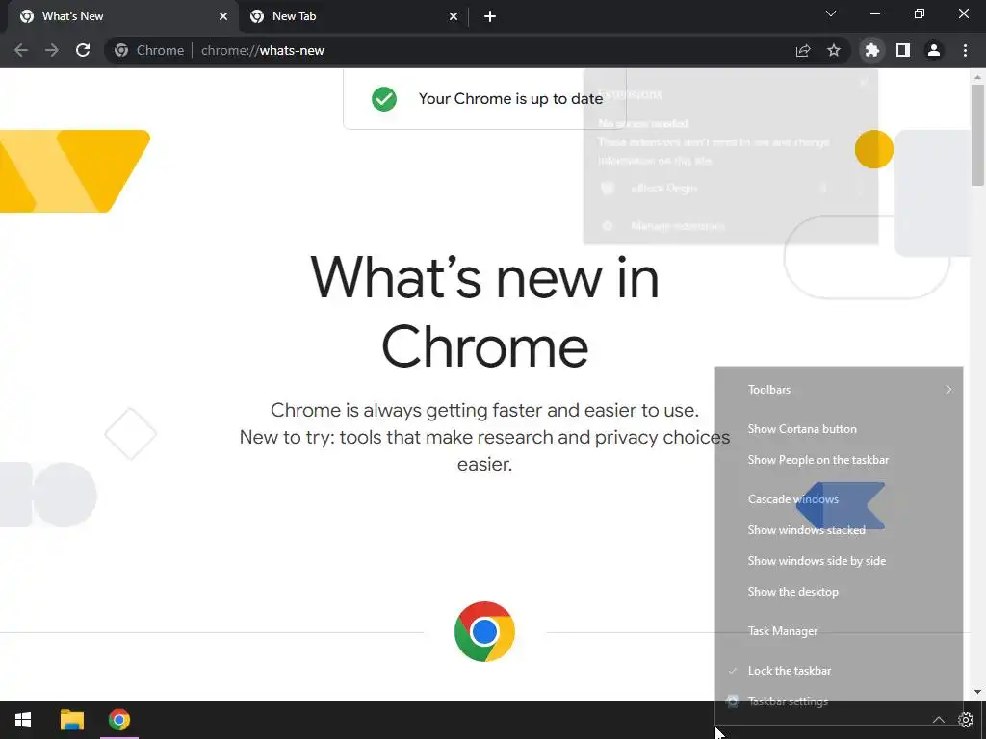Choose Show windows stacked
Viewport: 986px width, 739px height.
[x=839, y=530]
